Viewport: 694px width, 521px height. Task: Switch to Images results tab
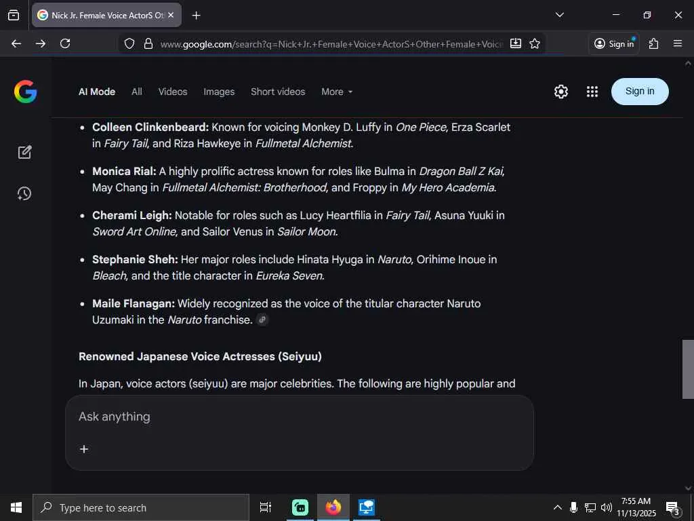pos(219,92)
